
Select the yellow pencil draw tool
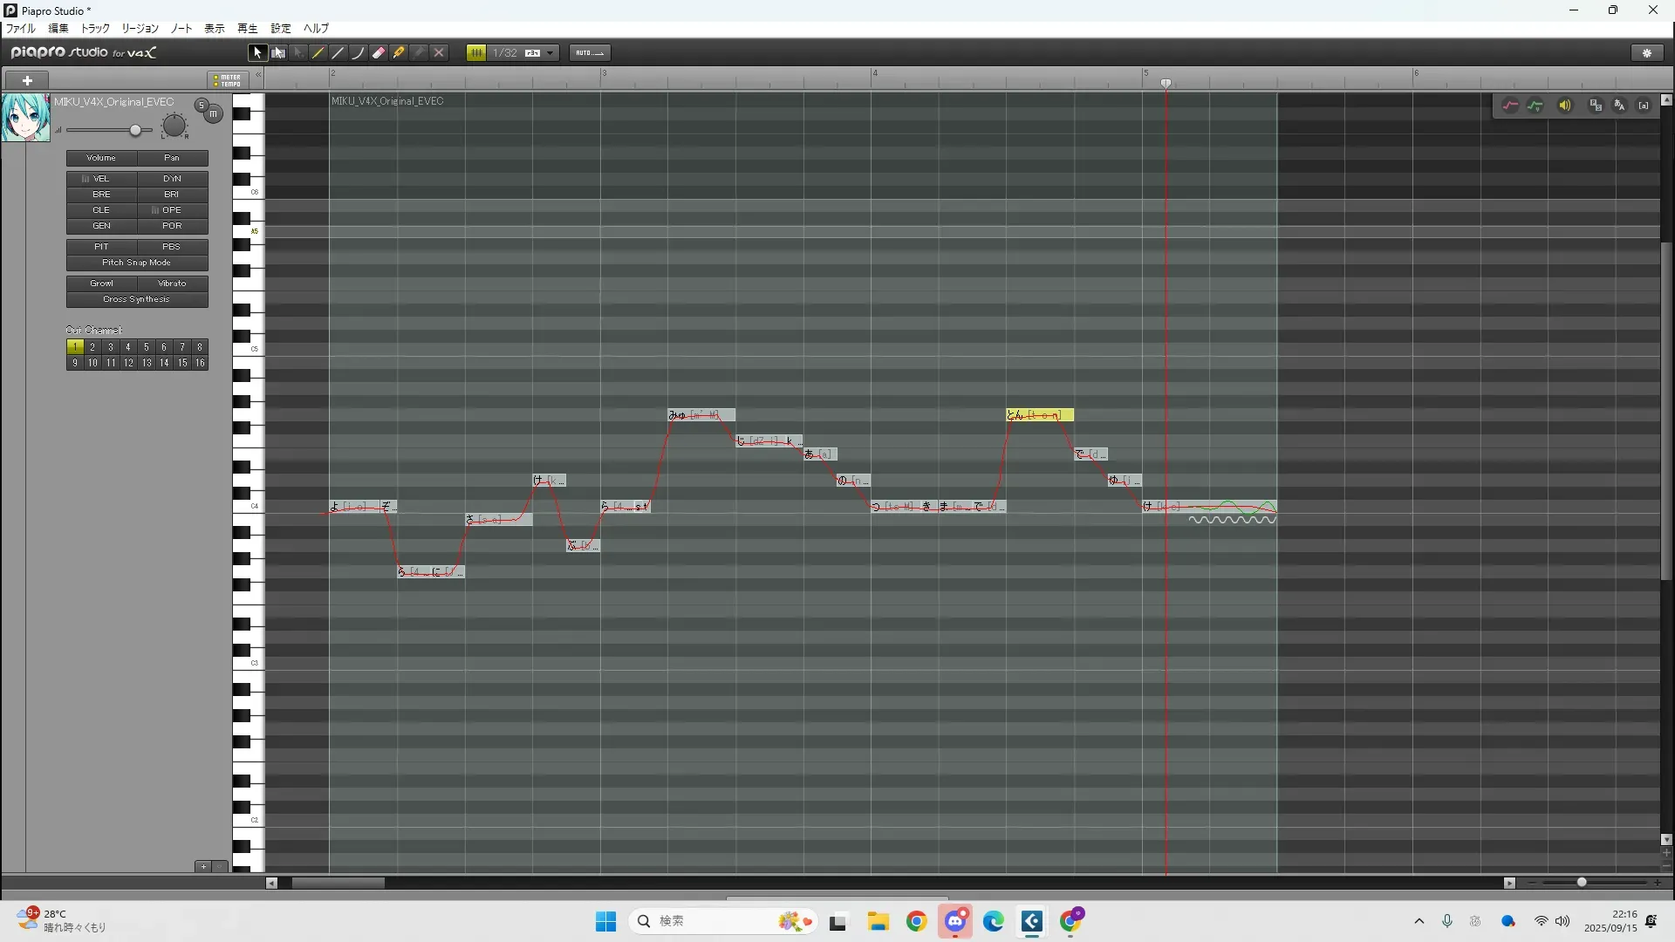318,53
